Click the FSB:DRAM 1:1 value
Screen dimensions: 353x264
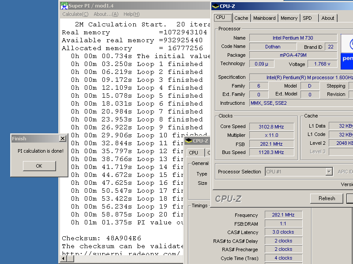[283, 224]
